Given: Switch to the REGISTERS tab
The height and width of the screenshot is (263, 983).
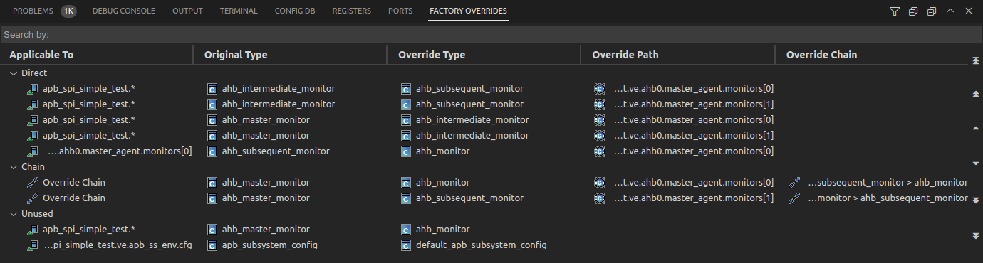Looking at the screenshot, I should point(352,11).
